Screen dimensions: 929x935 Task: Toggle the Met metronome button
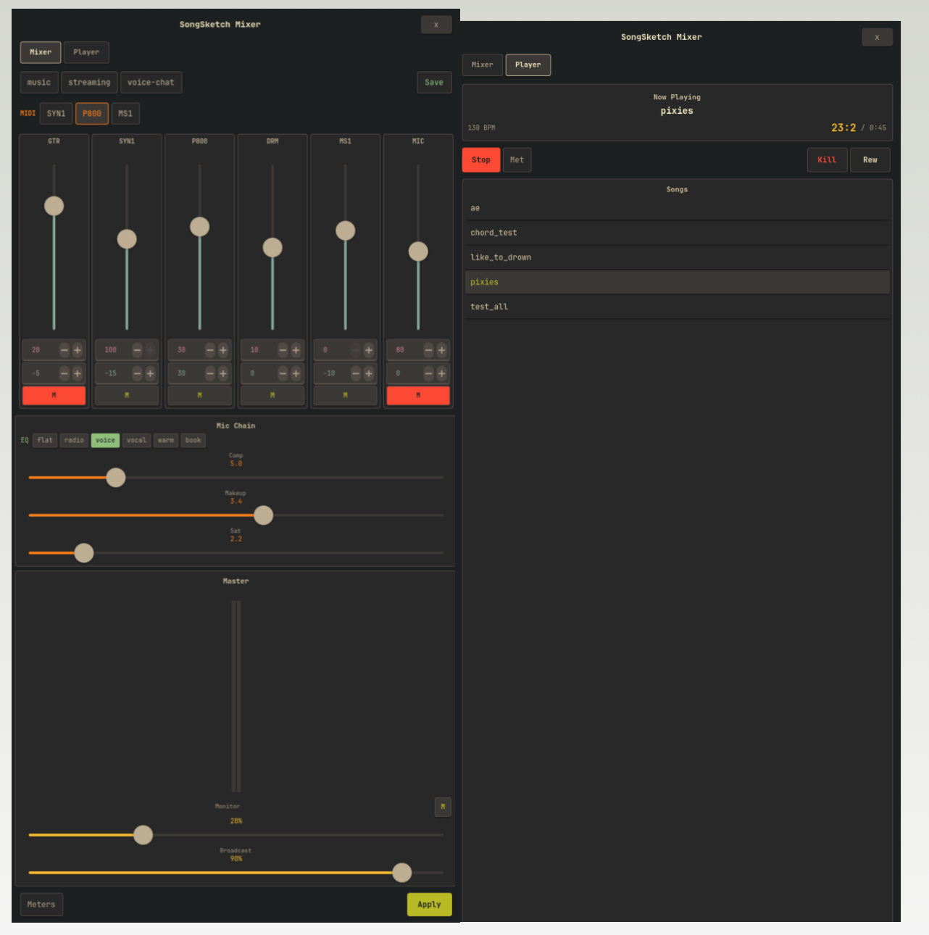pos(517,160)
